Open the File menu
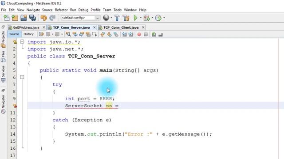 tap(4, 10)
